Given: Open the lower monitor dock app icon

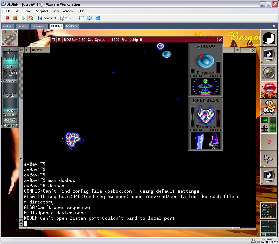Looking at the screenshot, I should click(x=268, y=176).
